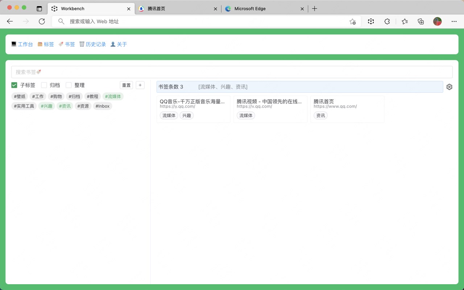
Task: Click 兴趣 tag on QQ音乐 bookmark
Action: pos(187,116)
